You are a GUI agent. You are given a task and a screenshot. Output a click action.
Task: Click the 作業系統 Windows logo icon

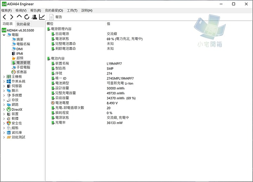coord(9,81)
